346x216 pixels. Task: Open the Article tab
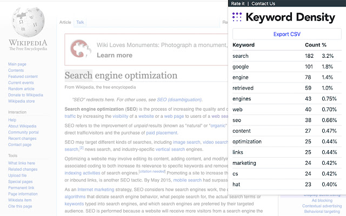tap(65, 22)
